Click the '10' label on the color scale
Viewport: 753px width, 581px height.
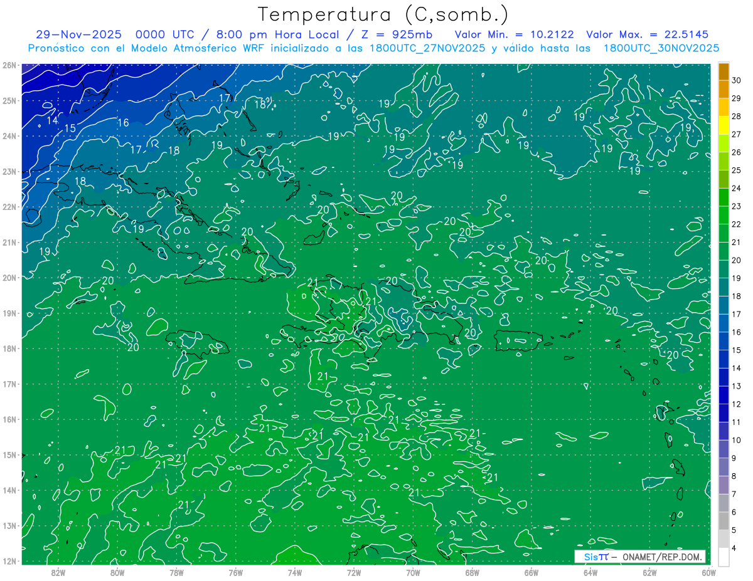click(737, 440)
